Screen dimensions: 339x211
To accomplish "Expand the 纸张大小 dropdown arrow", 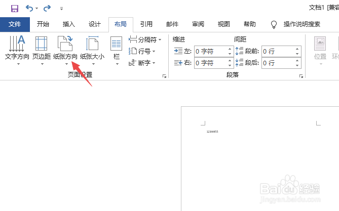I will [x=93, y=64].
